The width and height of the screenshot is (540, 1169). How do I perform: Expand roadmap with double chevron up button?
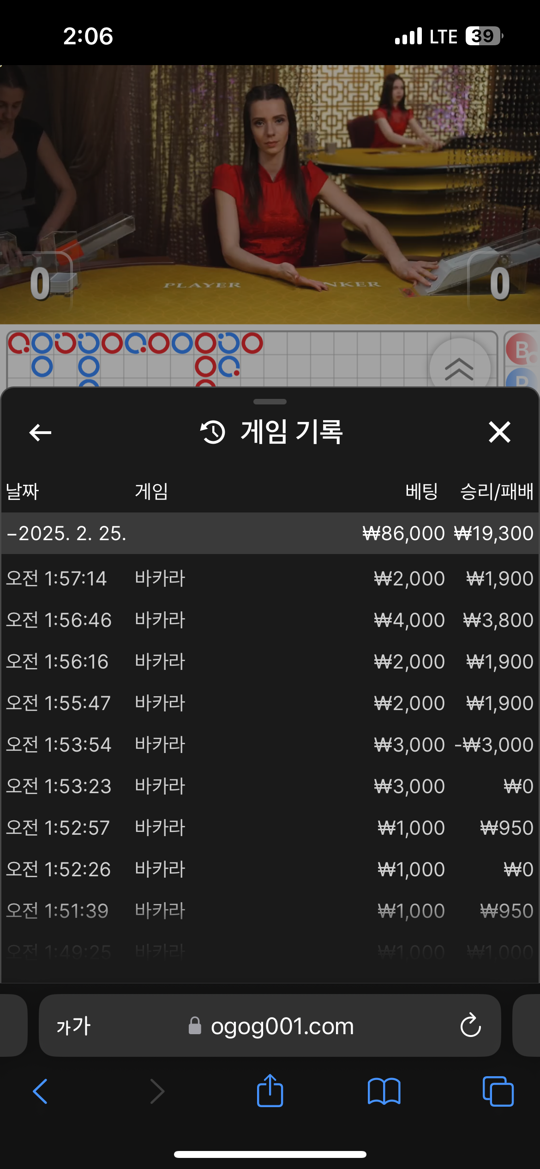pyautogui.click(x=460, y=368)
